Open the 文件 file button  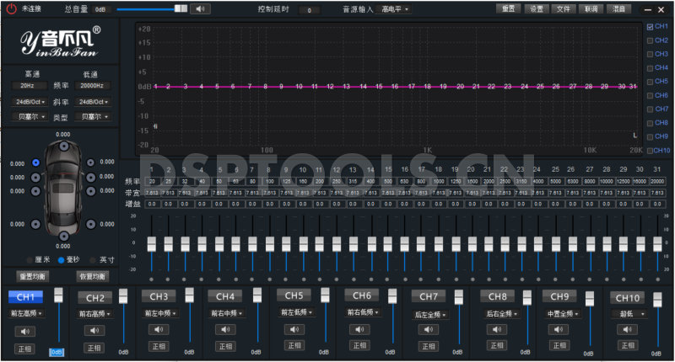pos(563,8)
